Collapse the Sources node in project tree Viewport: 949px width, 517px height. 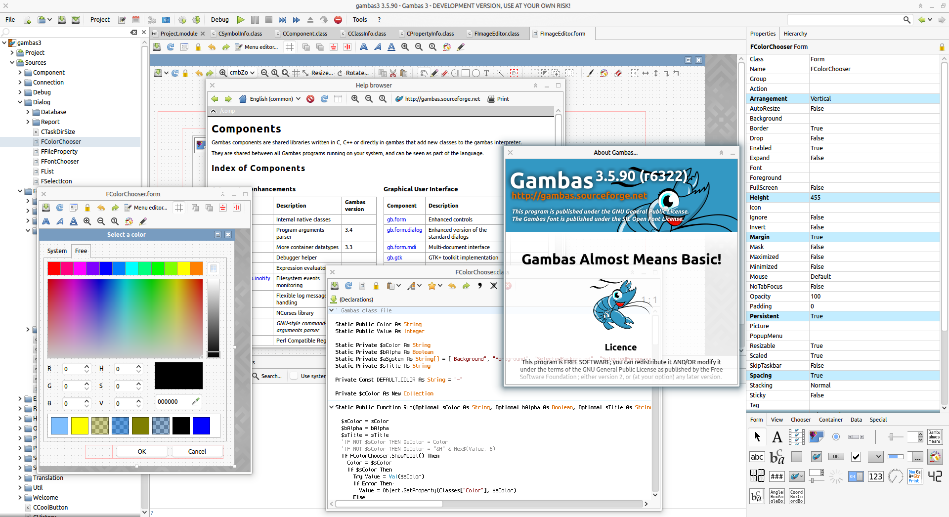[12, 63]
